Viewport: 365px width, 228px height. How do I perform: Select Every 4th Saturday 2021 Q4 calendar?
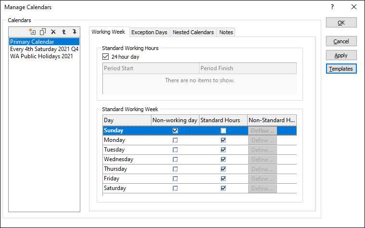point(44,49)
